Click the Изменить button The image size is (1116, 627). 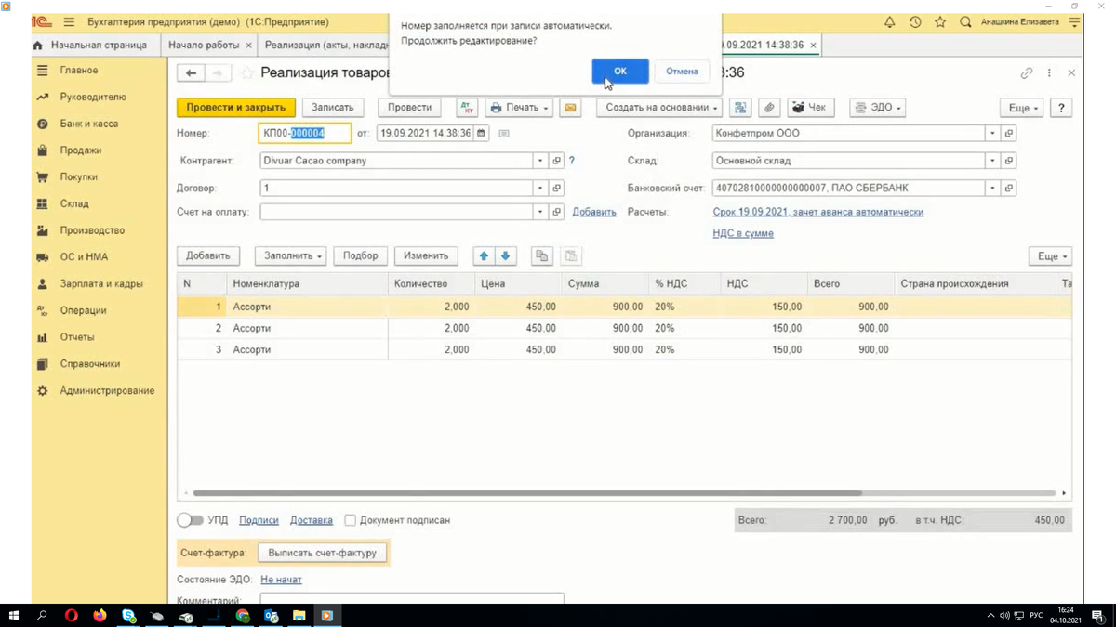tap(426, 255)
